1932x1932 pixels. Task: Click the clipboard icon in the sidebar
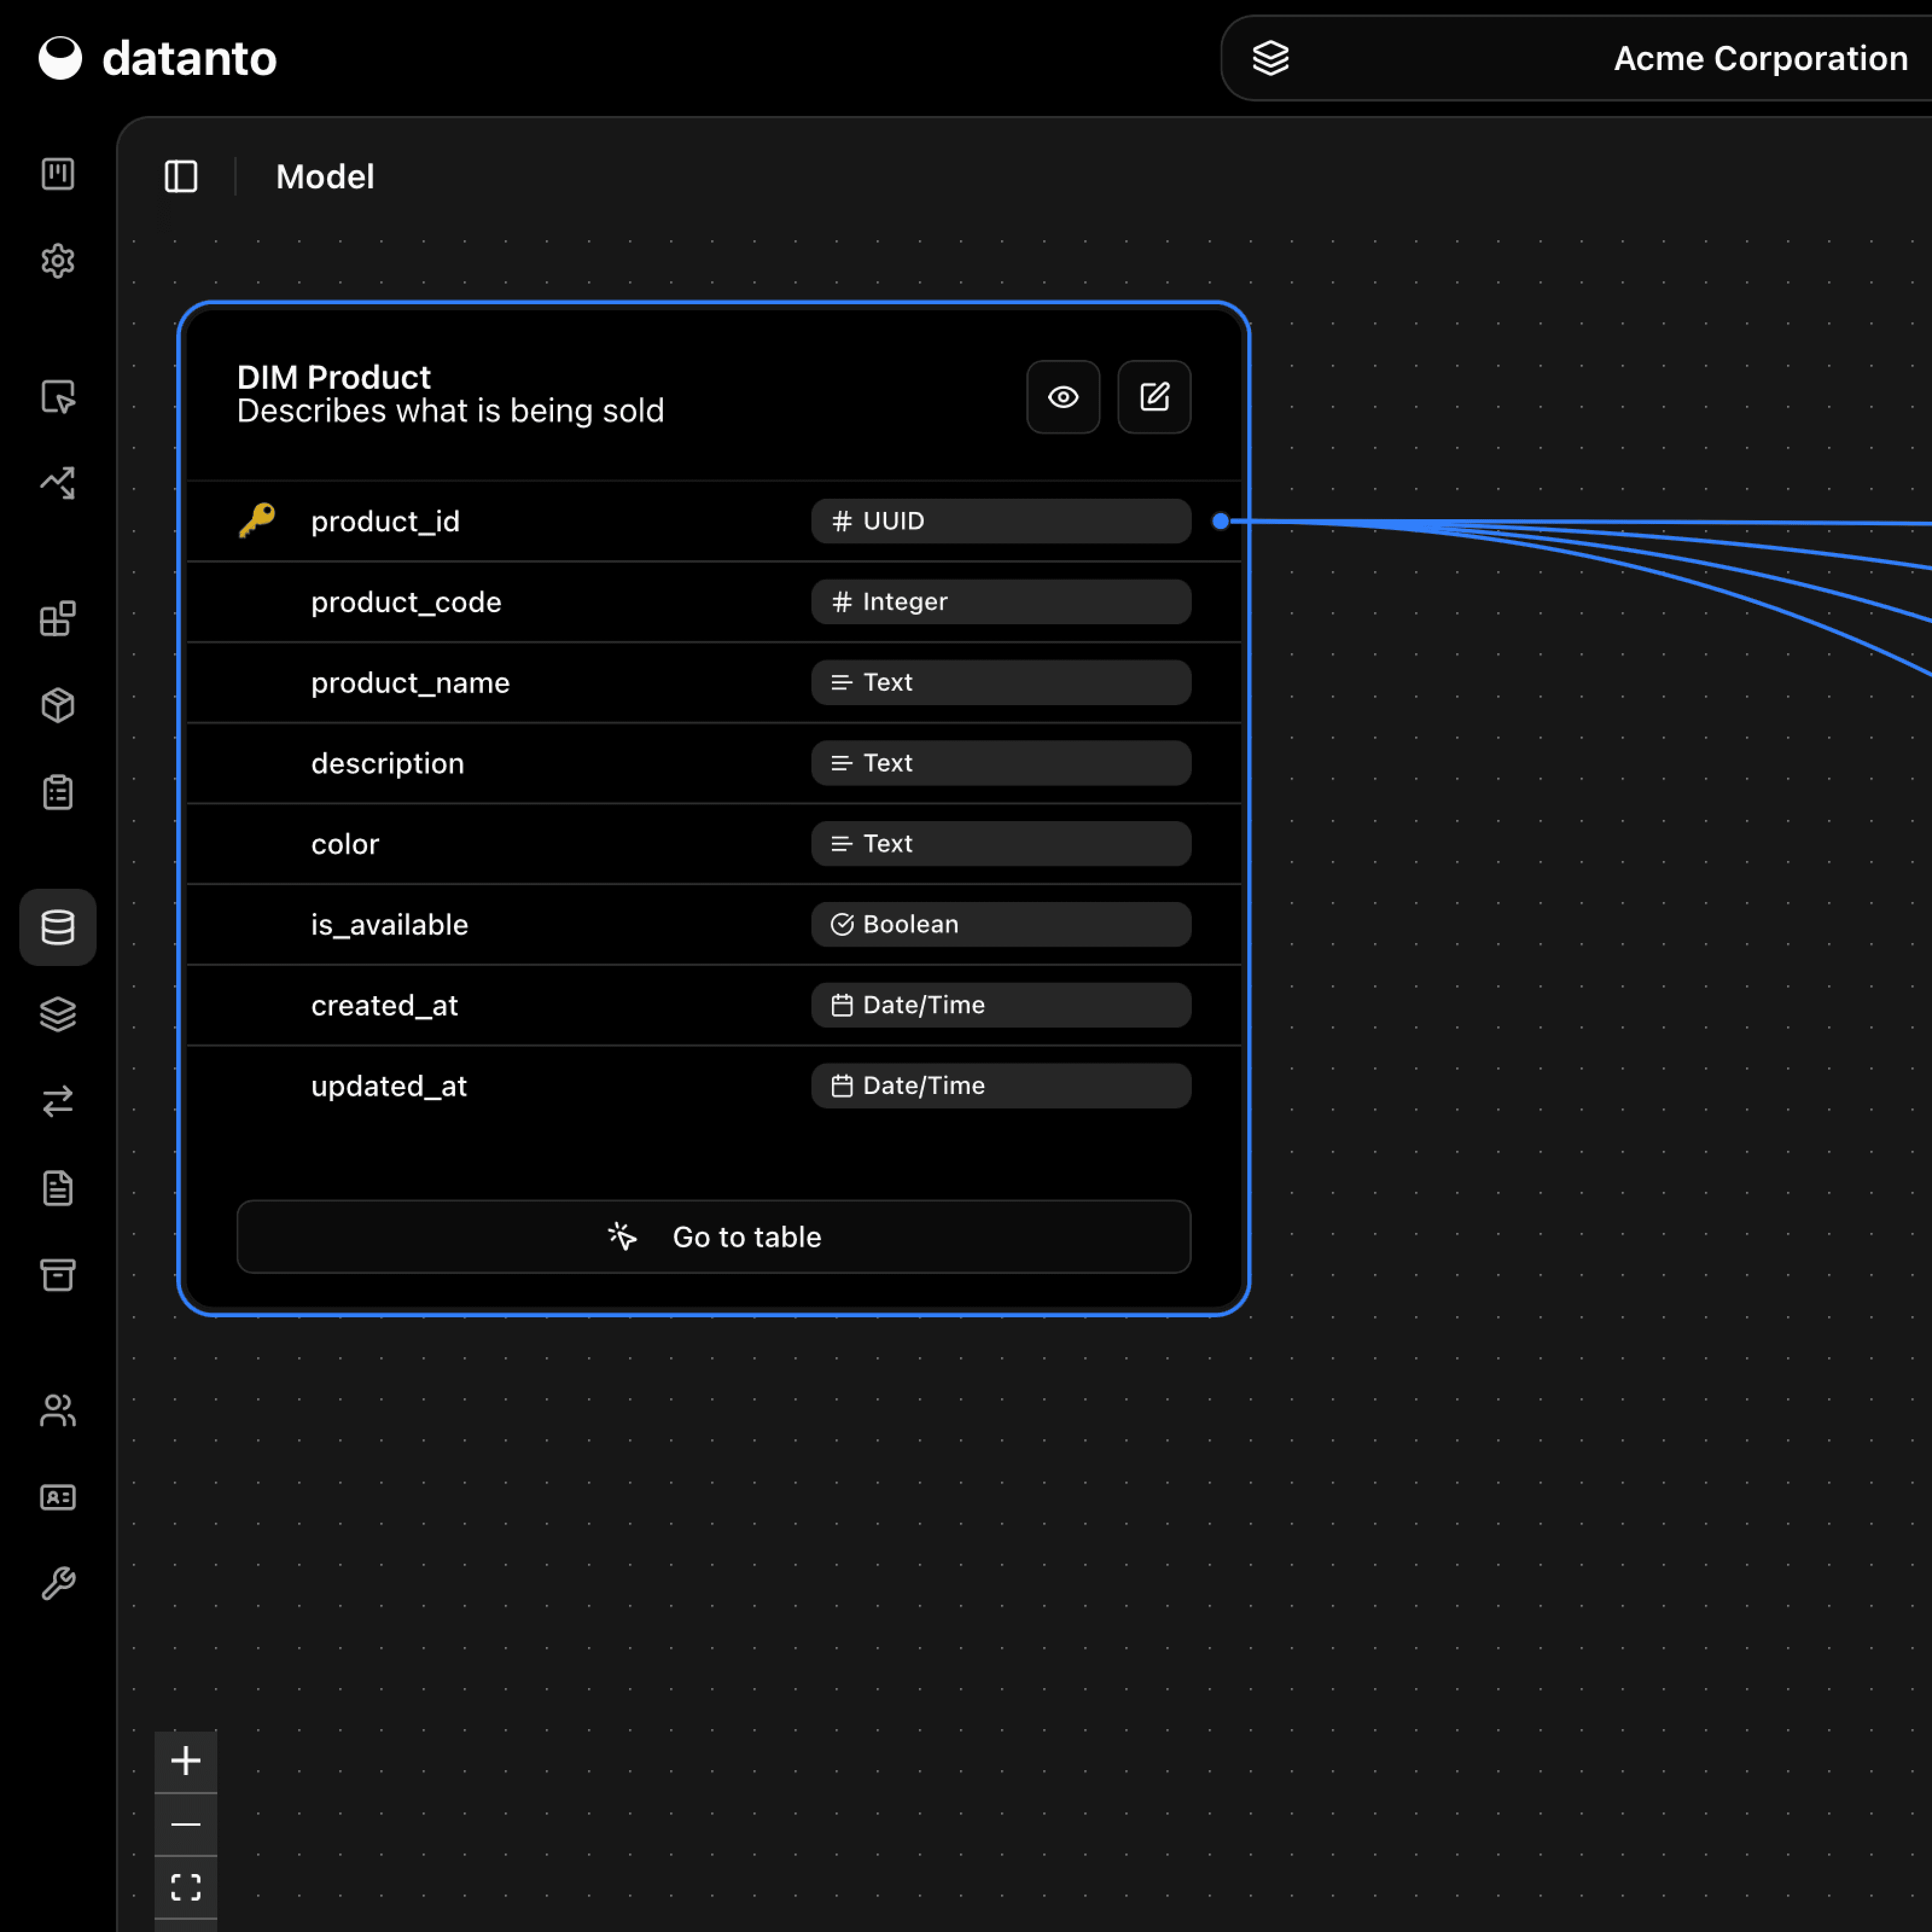58,791
